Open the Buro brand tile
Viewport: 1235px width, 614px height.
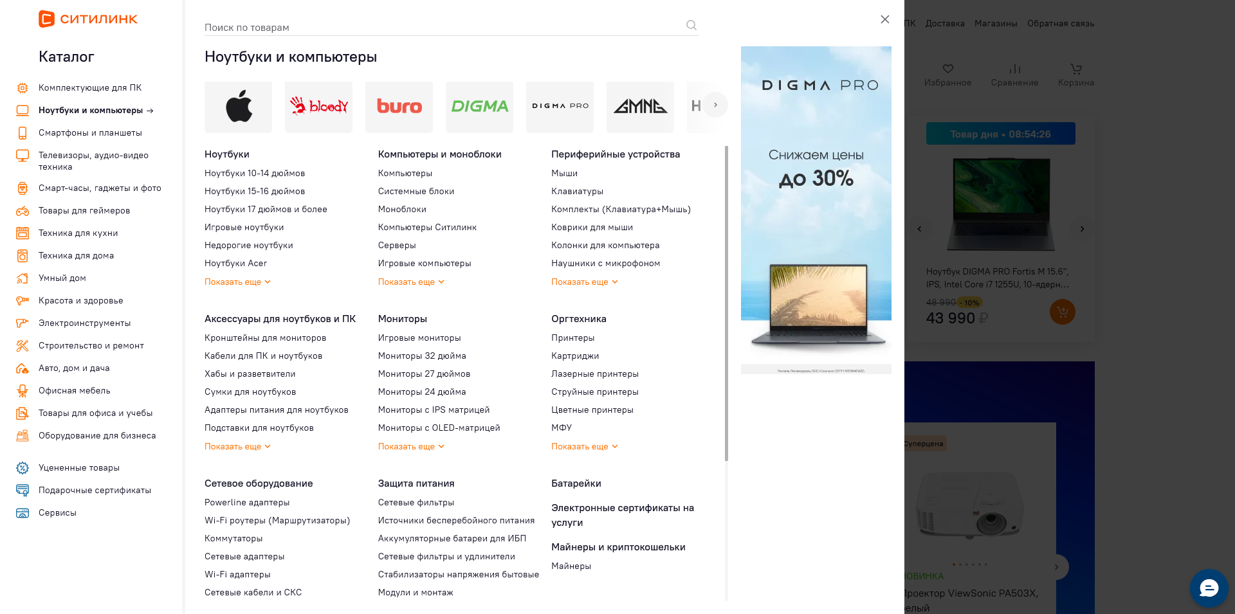click(x=399, y=107)
